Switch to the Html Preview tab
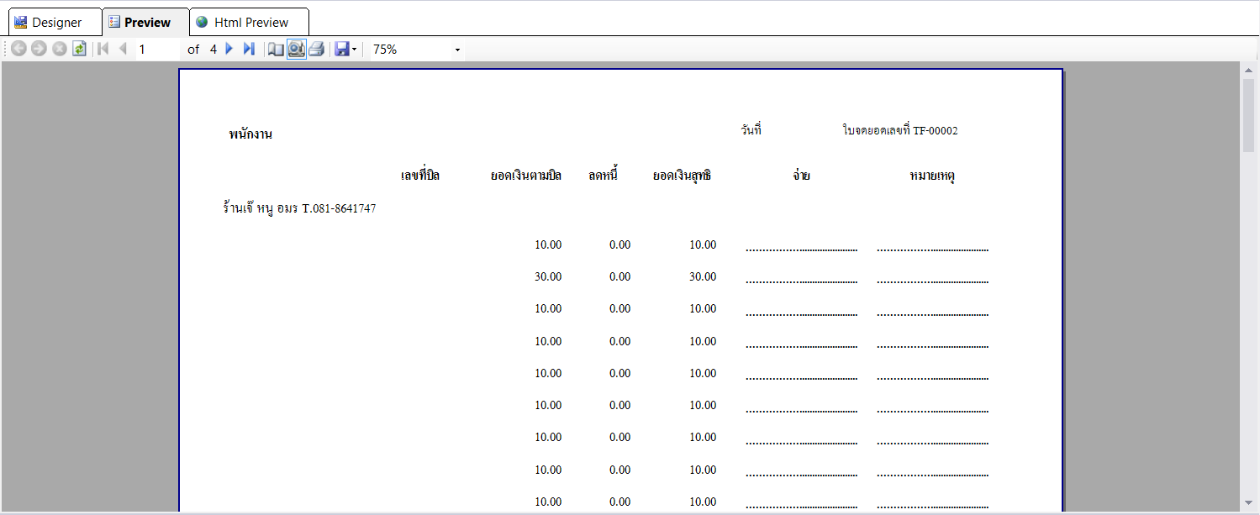This screenshot has height=515, width=1260. pos(249,23)
